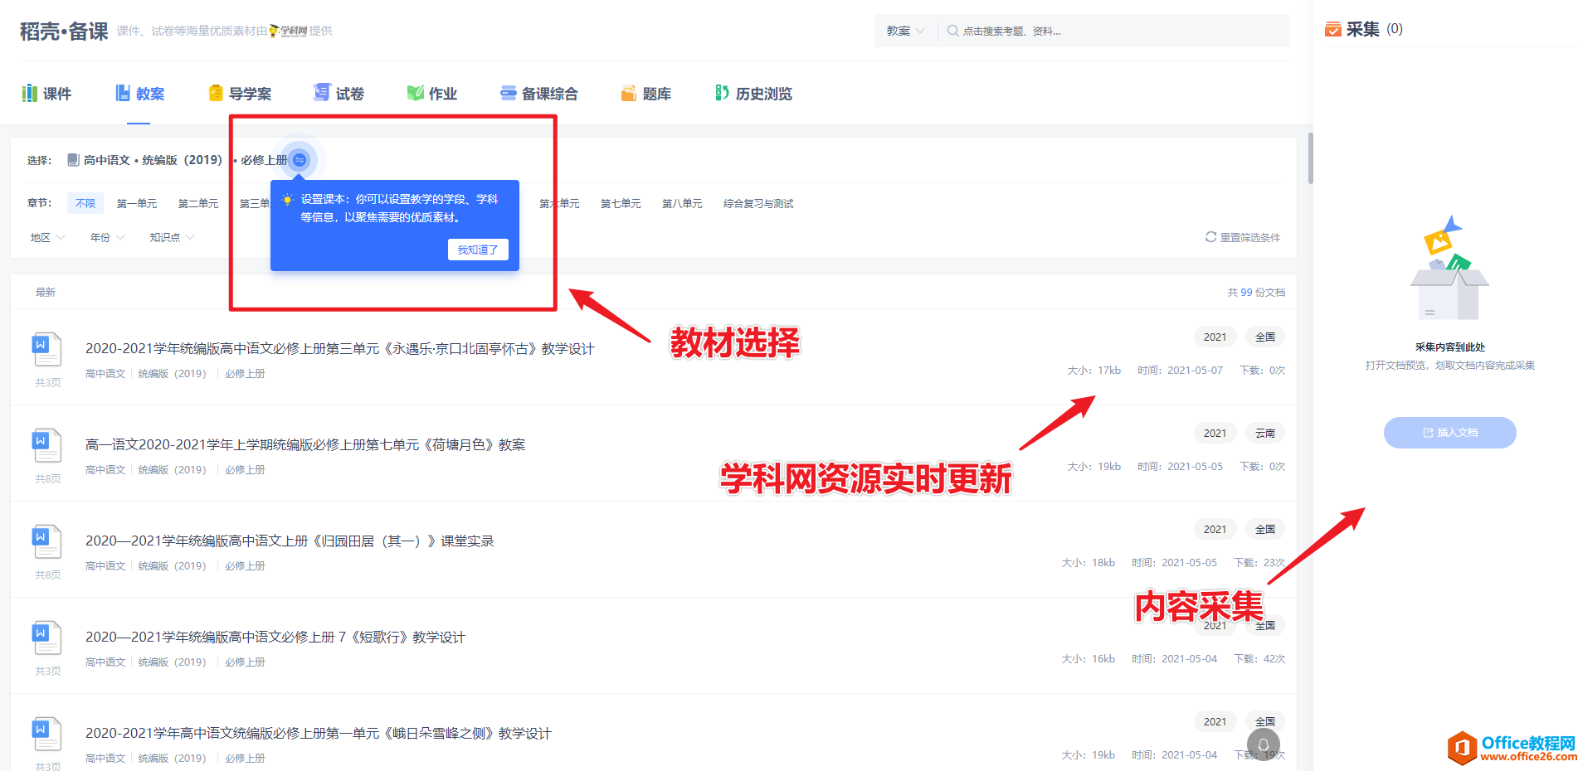This screenshot has height=771, width=1583.
Task: Click Word icon of 荷塘月色 document
Action: [46, 445]
